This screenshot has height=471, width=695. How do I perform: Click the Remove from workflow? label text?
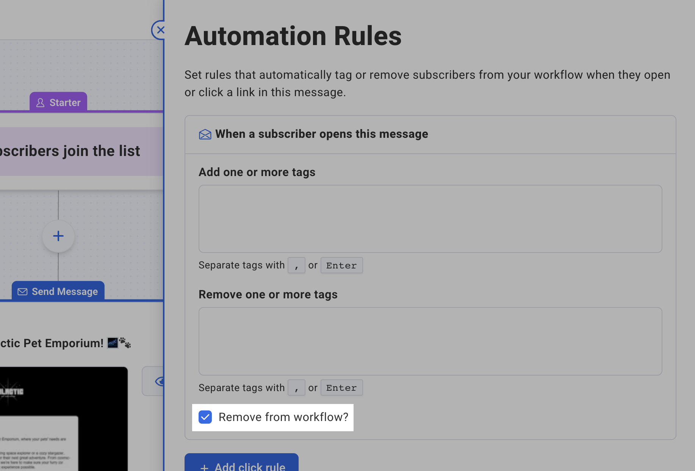[x=283, y=417]
